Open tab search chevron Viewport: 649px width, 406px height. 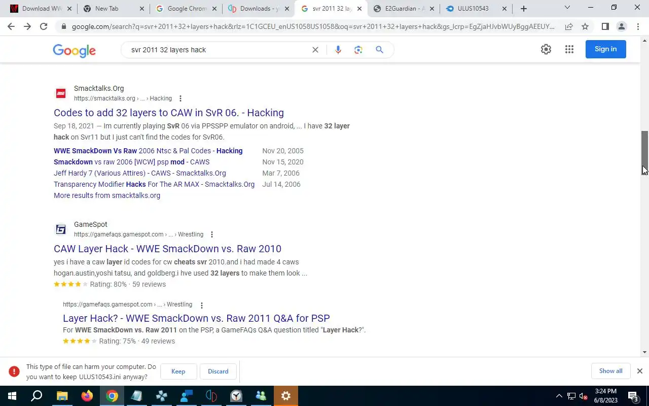[567, 8]
